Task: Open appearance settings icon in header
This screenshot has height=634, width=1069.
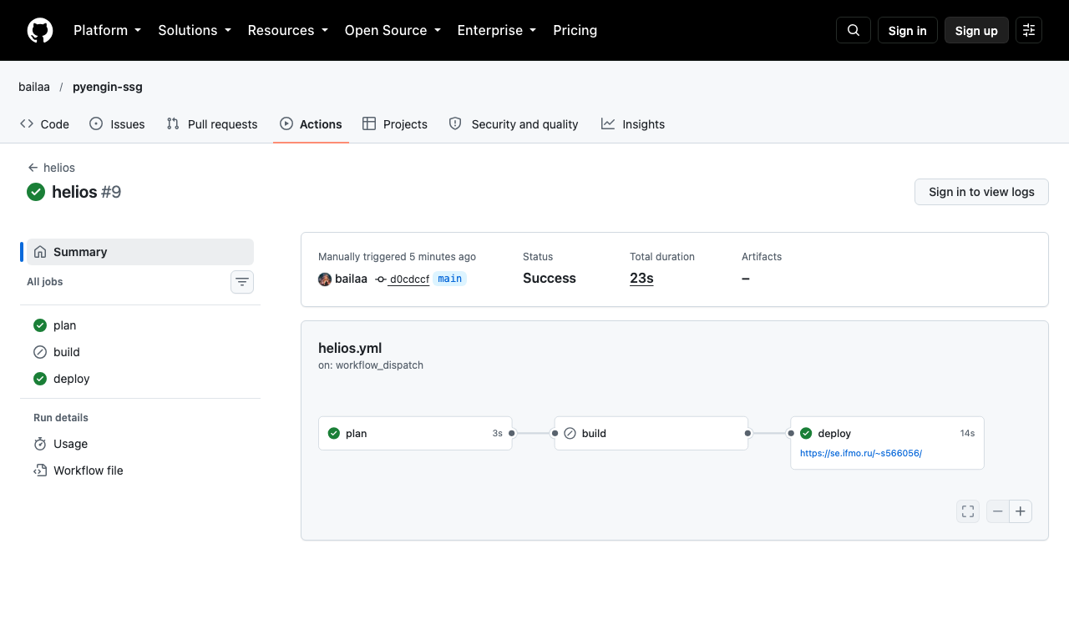Action: [x=1029, y=30]
